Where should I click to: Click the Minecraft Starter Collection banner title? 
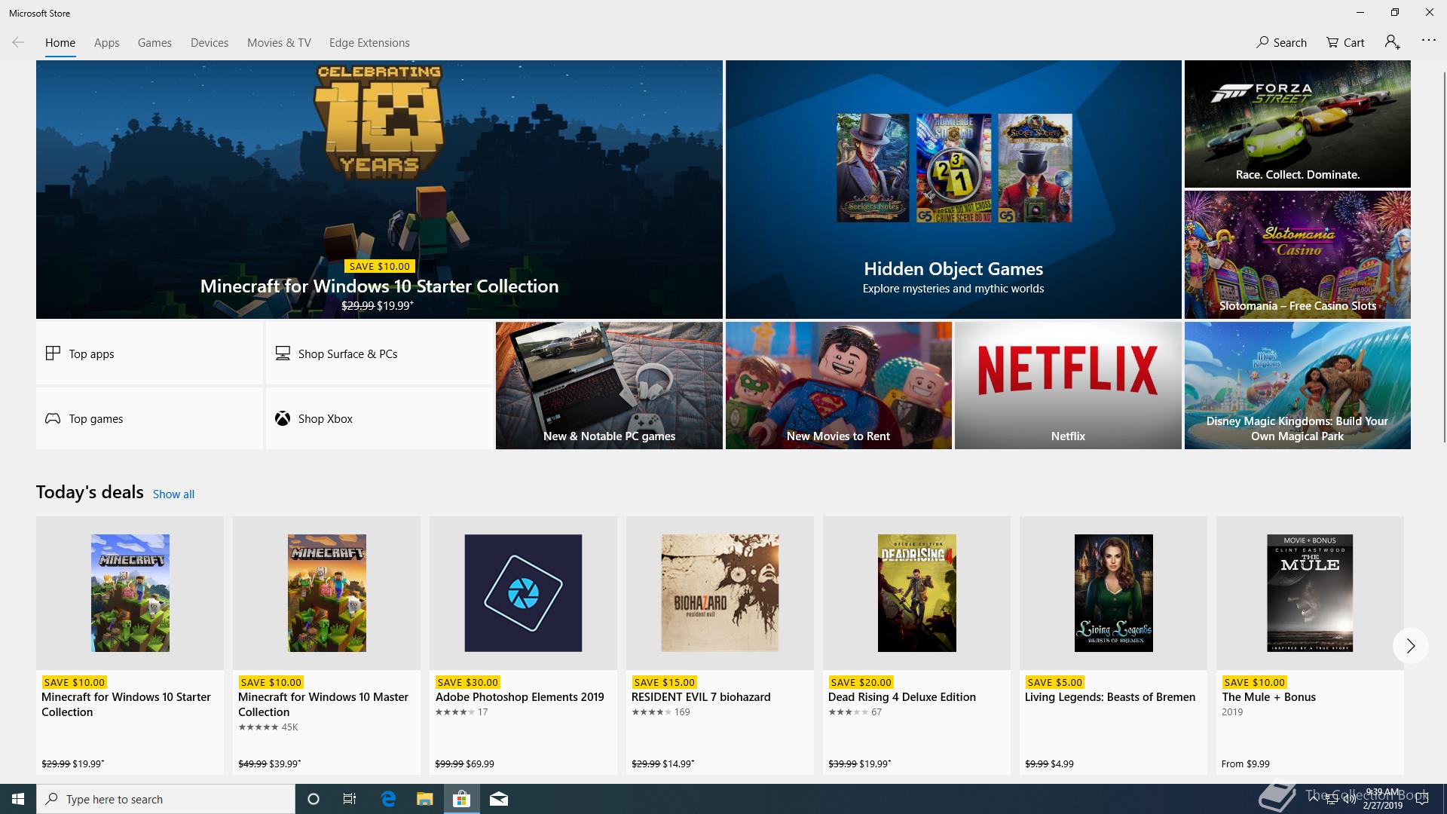[379, 286]
